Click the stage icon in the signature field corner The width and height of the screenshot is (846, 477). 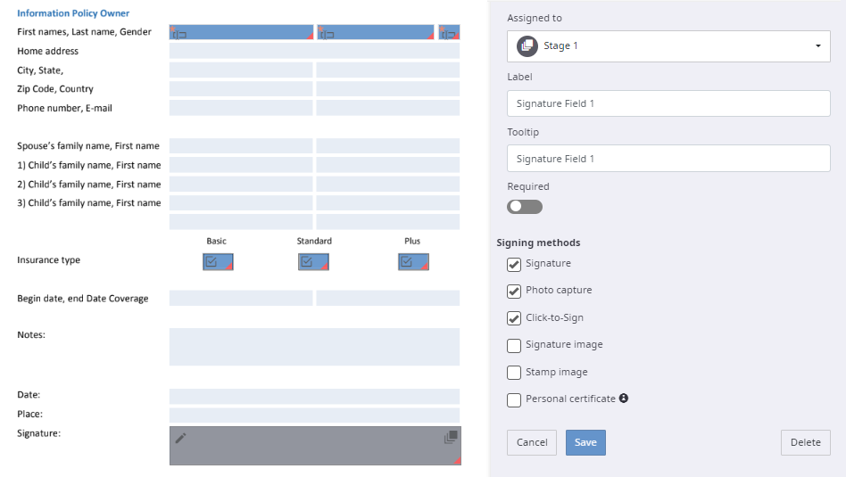451,437
